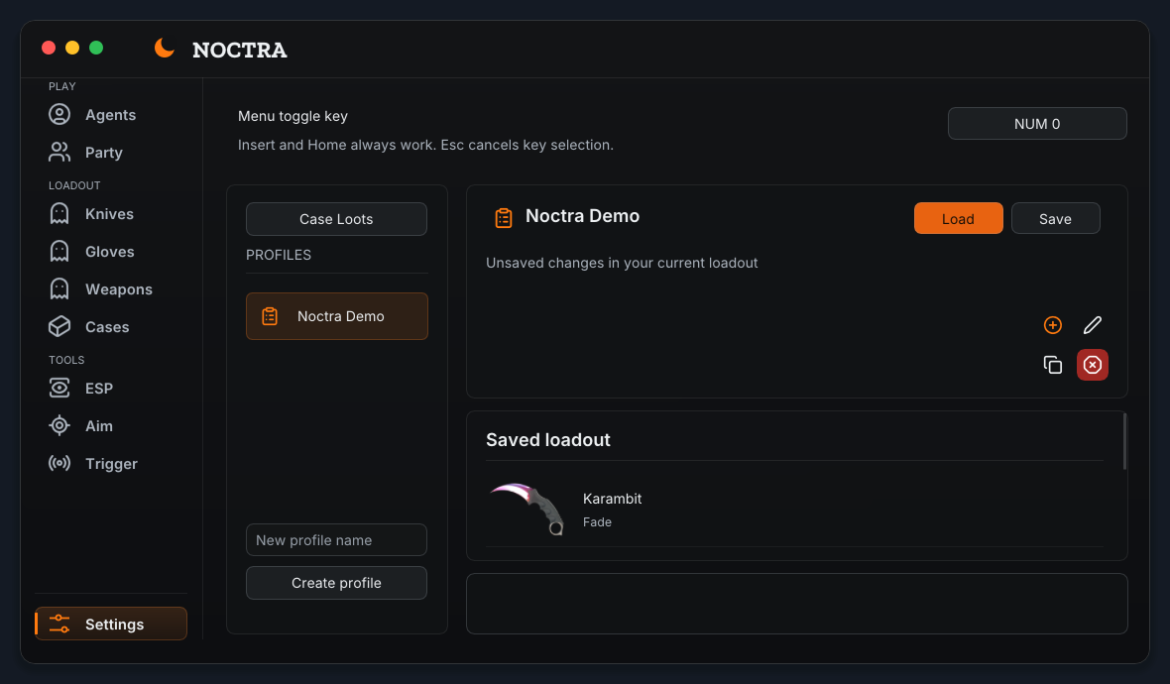Minimize the window with yellow button
The image size is (1170, 684).
pyautogui.click(x=72, y=48)
